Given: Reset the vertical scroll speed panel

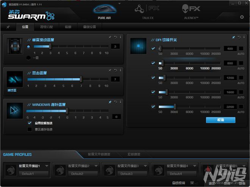Looking at the screenshot, I should [x=116, y=37].
